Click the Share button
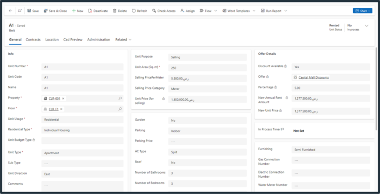 coord(362,11)
